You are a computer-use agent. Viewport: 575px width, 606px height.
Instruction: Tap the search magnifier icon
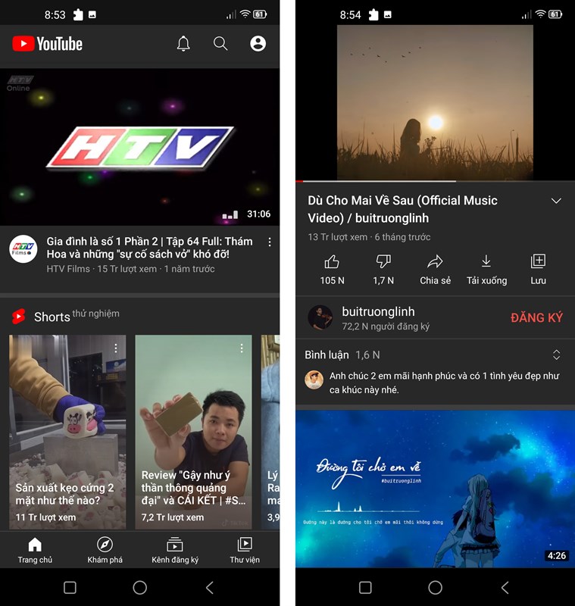pyautogui.click(x=220, y=44)
